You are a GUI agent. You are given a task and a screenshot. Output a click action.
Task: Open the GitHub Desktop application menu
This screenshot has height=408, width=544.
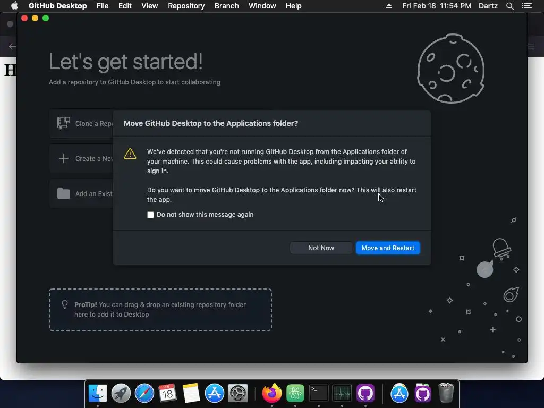coord(57,6)
